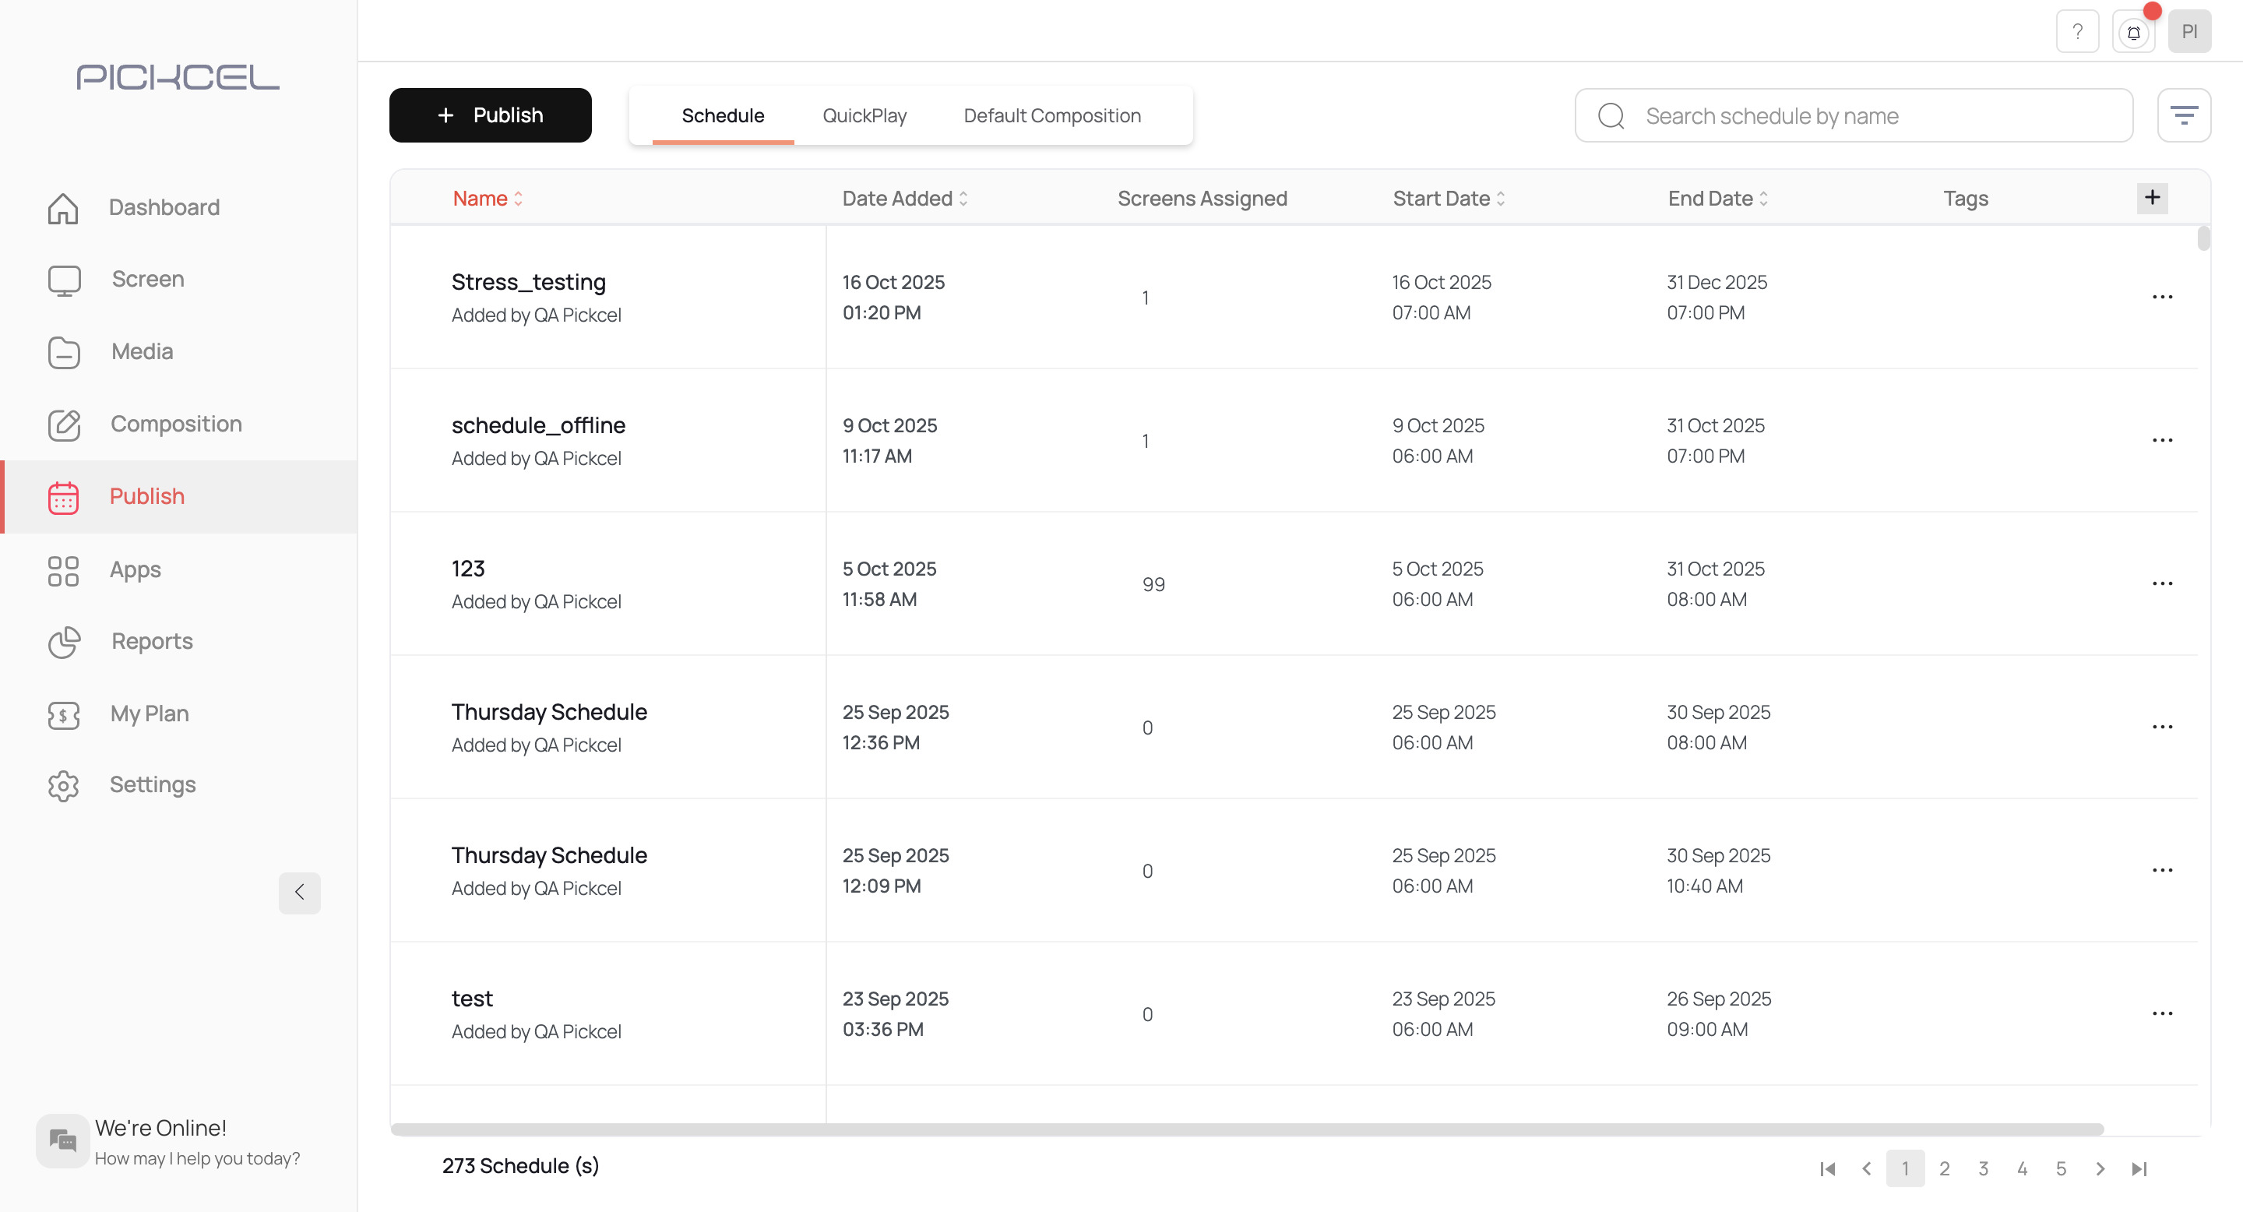Go to Media in the sidebar
This screenshot has width=2243, height=1212.
pyautogui.click(x=141, y=352)
